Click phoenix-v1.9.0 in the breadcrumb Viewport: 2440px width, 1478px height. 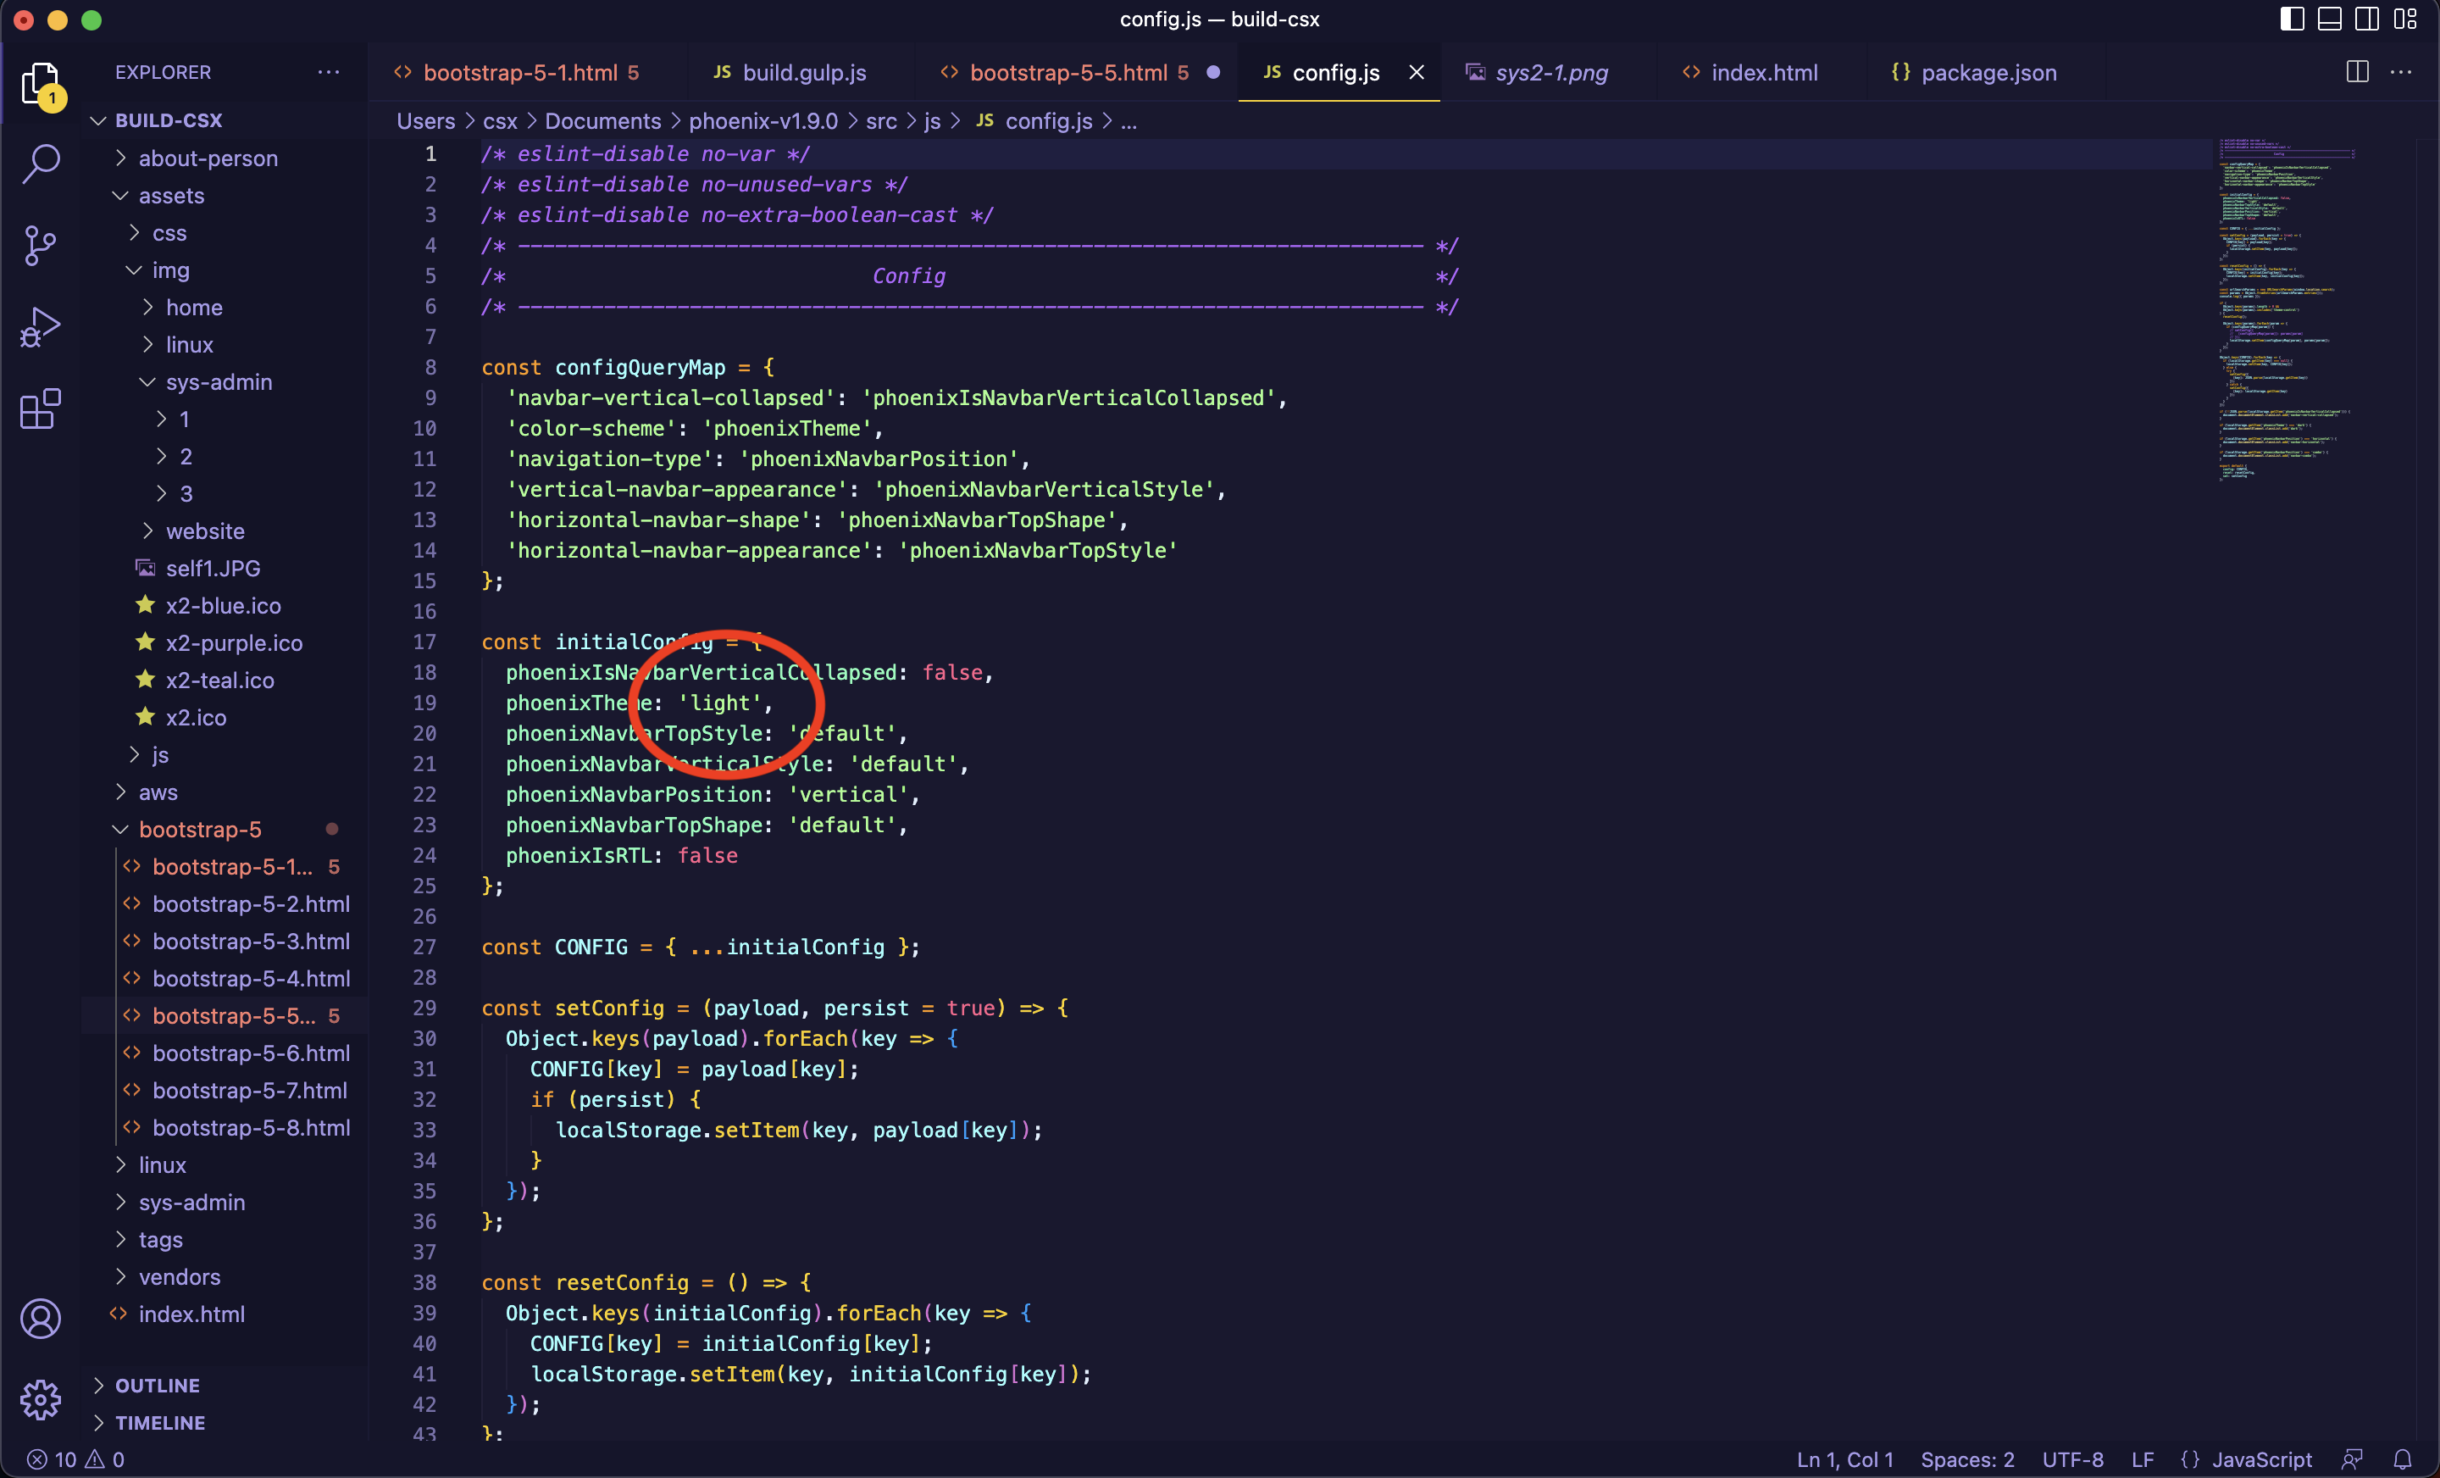click(x=762, y=121)
